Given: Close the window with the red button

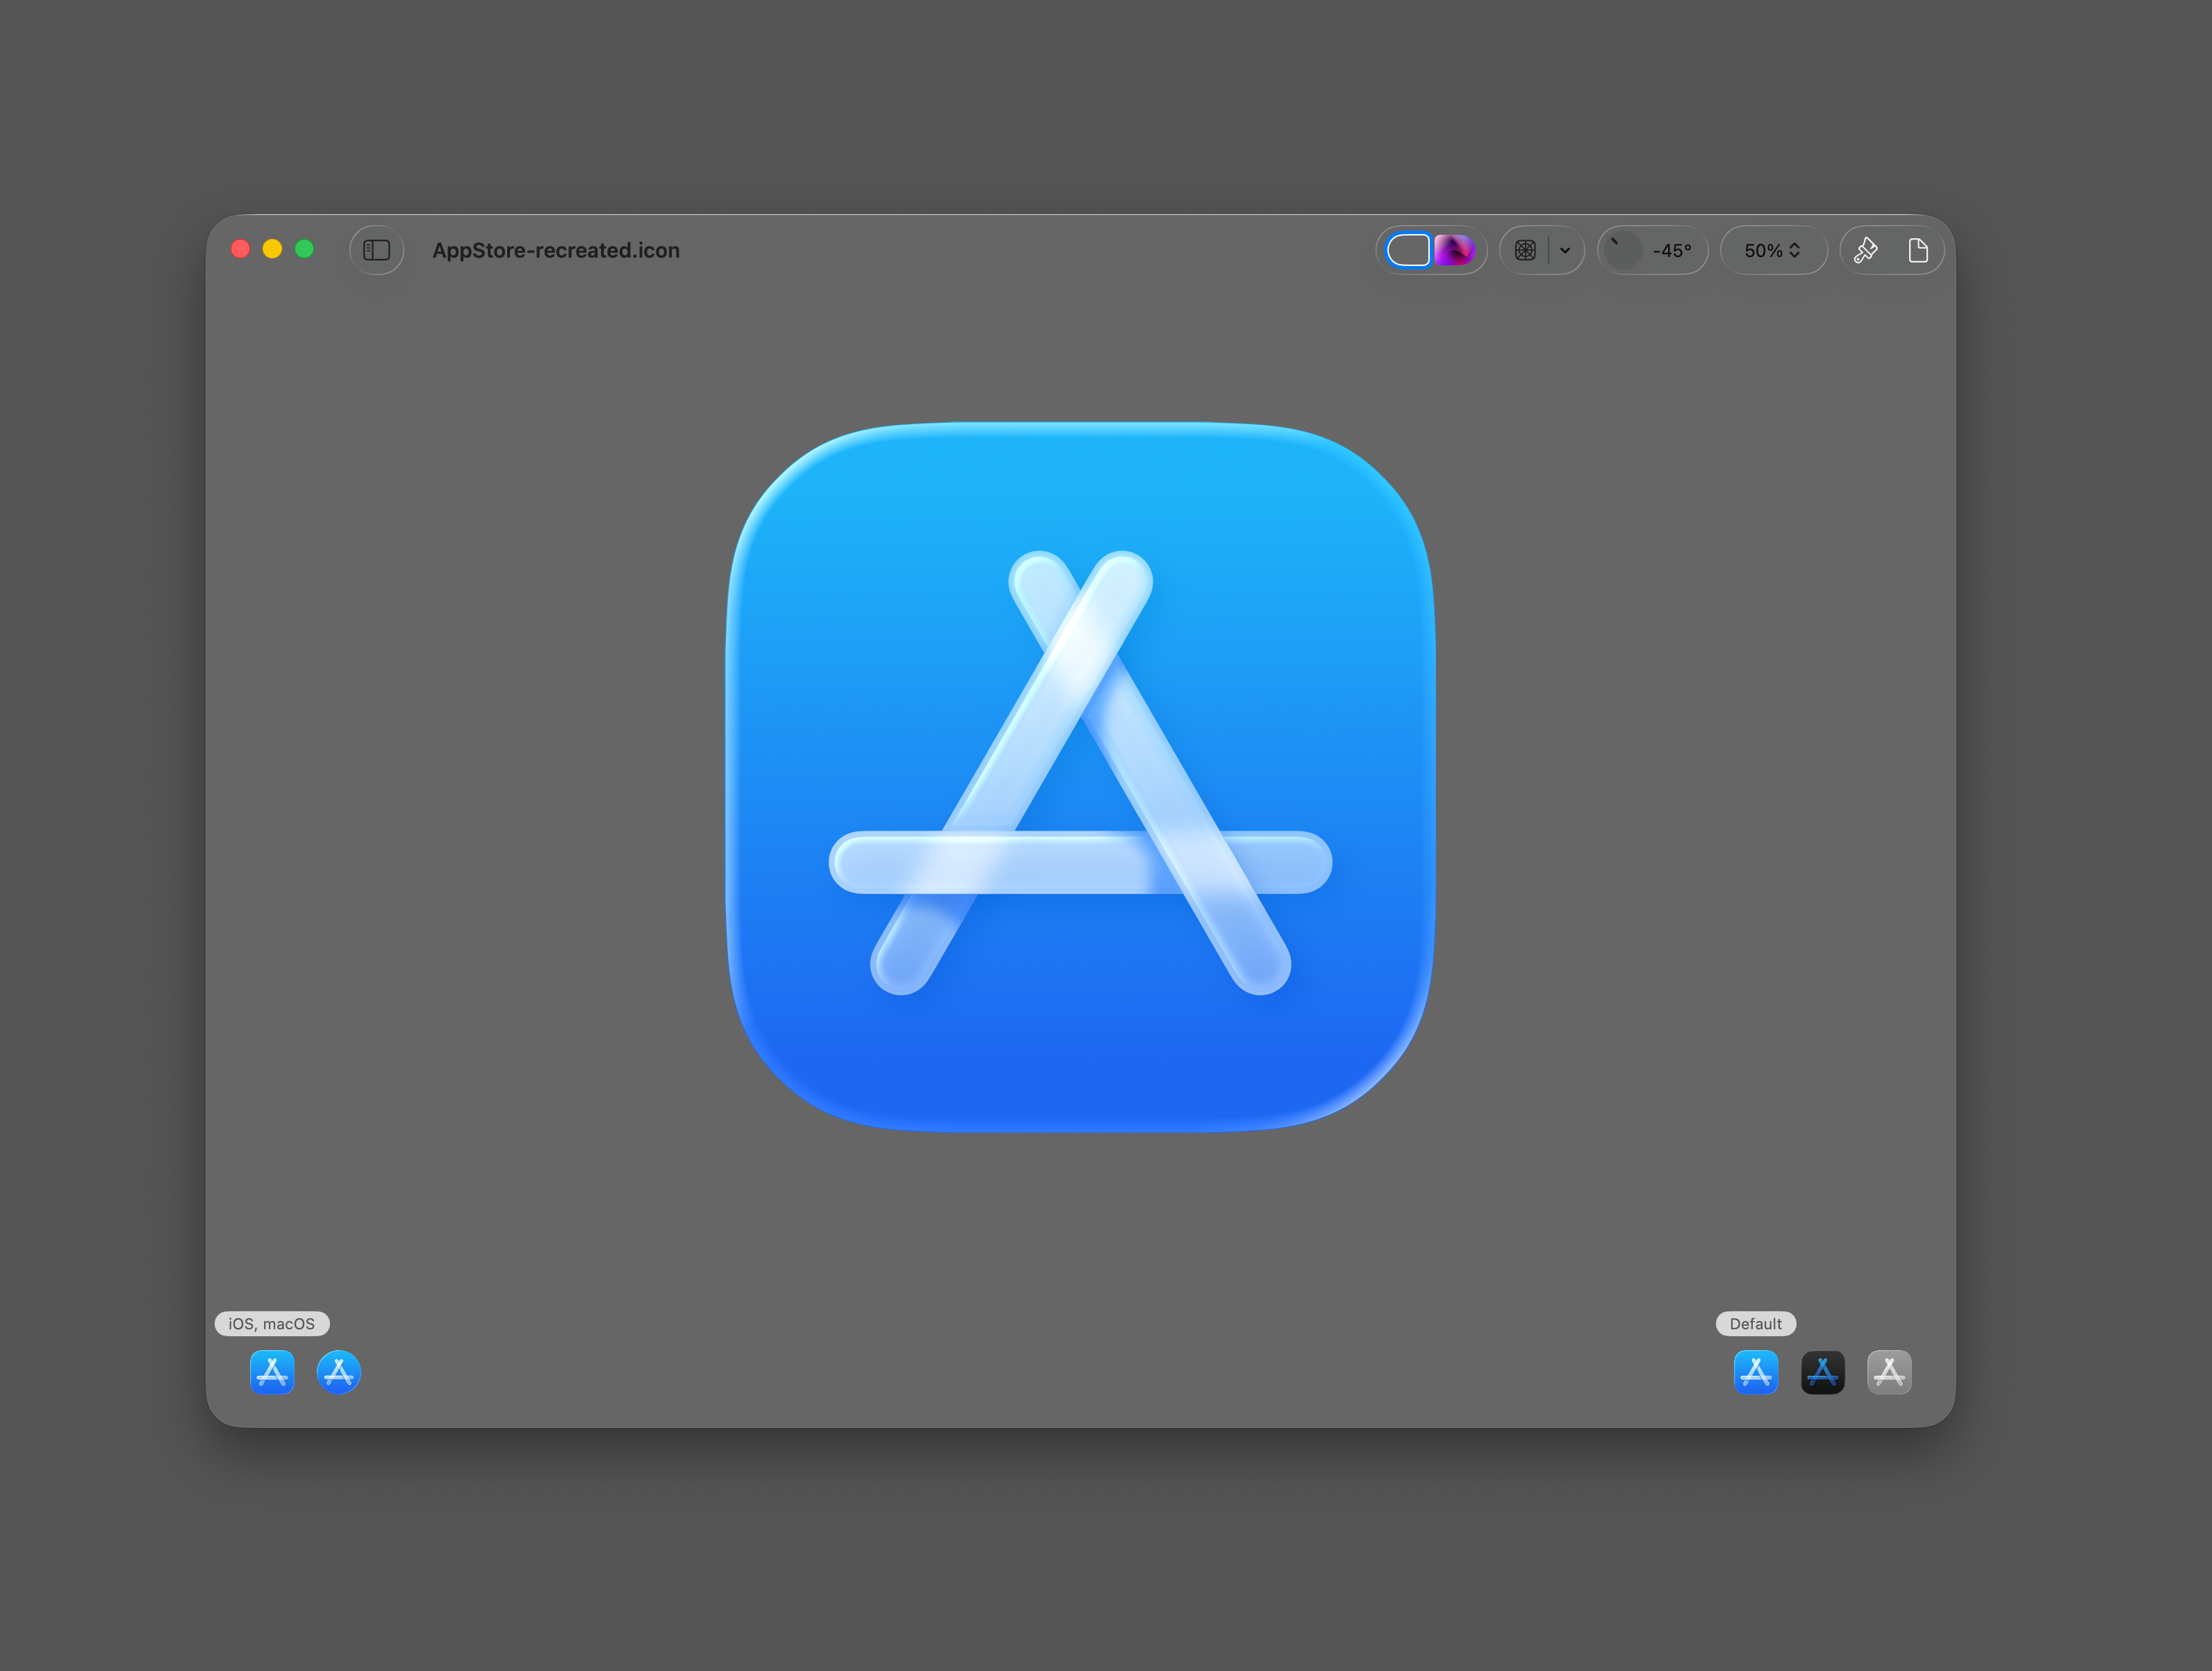Looking at the screenshot, I should click(240, 249).
